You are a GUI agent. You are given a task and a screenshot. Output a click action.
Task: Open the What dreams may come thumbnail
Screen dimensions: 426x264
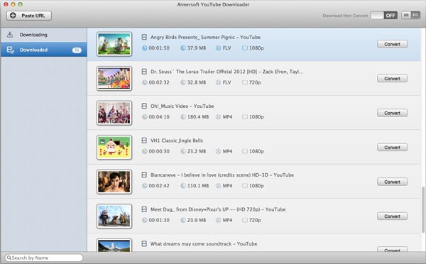point(114,245)
